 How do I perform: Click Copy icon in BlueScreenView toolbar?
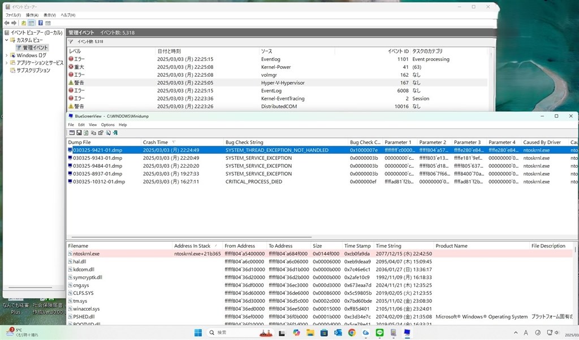click(93, 133)
